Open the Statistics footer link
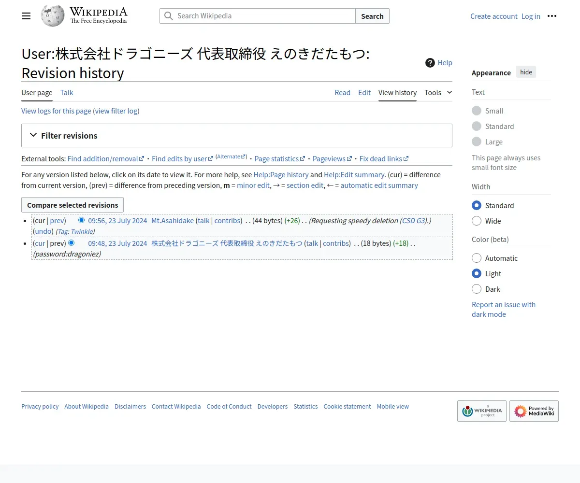580x483 pixels. [305, 406]
